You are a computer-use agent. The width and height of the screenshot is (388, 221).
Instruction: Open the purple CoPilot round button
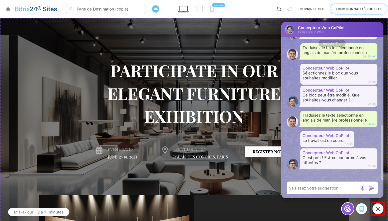coord(348,209)
